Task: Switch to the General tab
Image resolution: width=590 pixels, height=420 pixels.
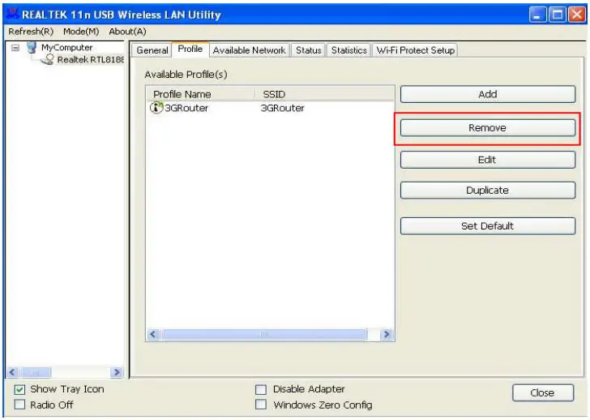Action: (152, 50)
